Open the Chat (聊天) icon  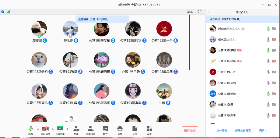105,129
